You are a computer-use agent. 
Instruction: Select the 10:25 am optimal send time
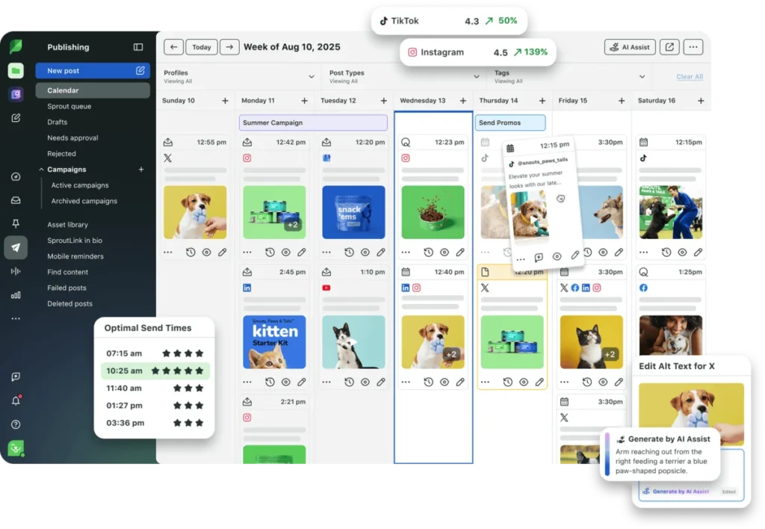pos(155,371)
